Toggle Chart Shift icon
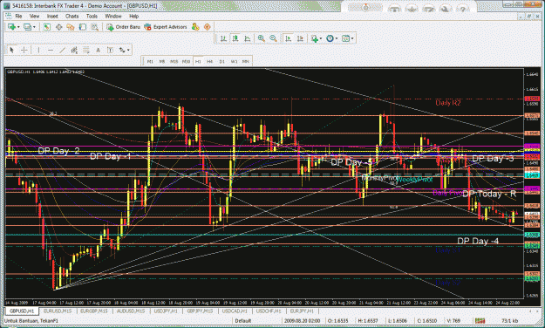This screenshot has height=328, width=545. 300,38
